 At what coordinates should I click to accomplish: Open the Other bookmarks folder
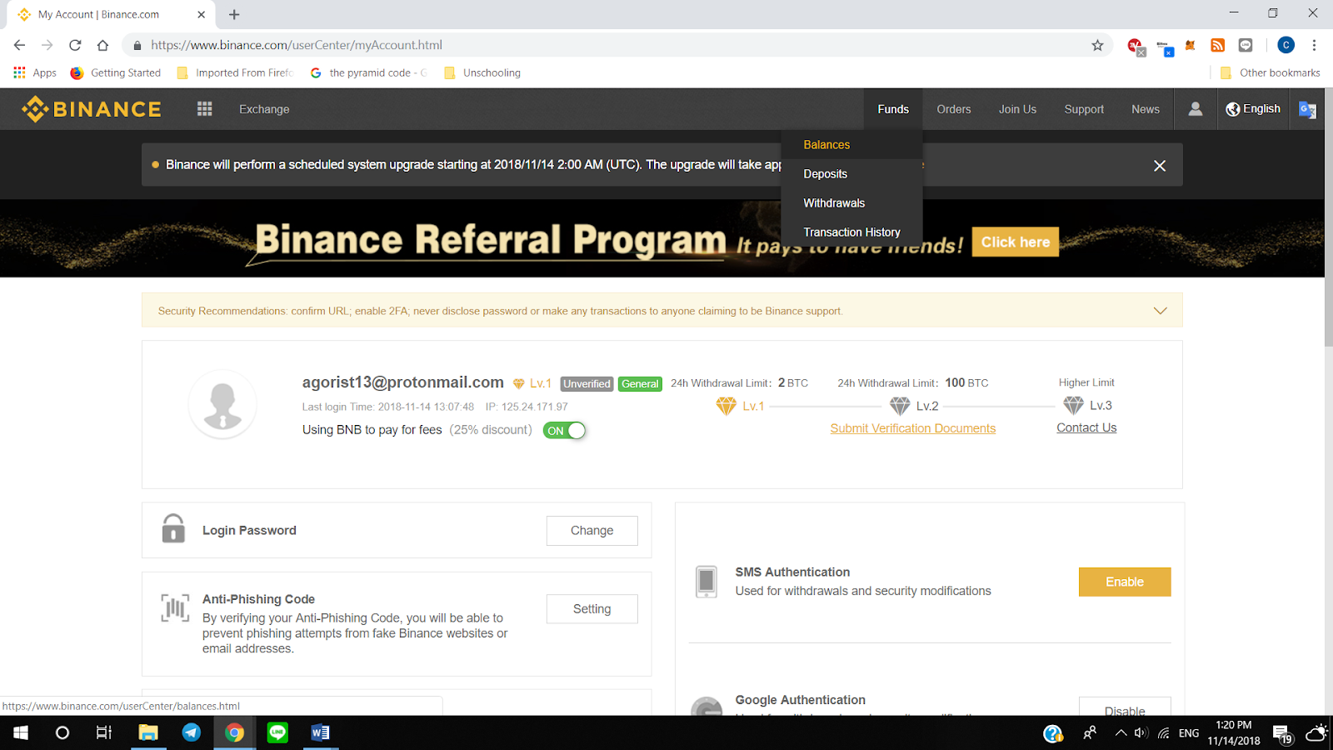point(1271,72)
